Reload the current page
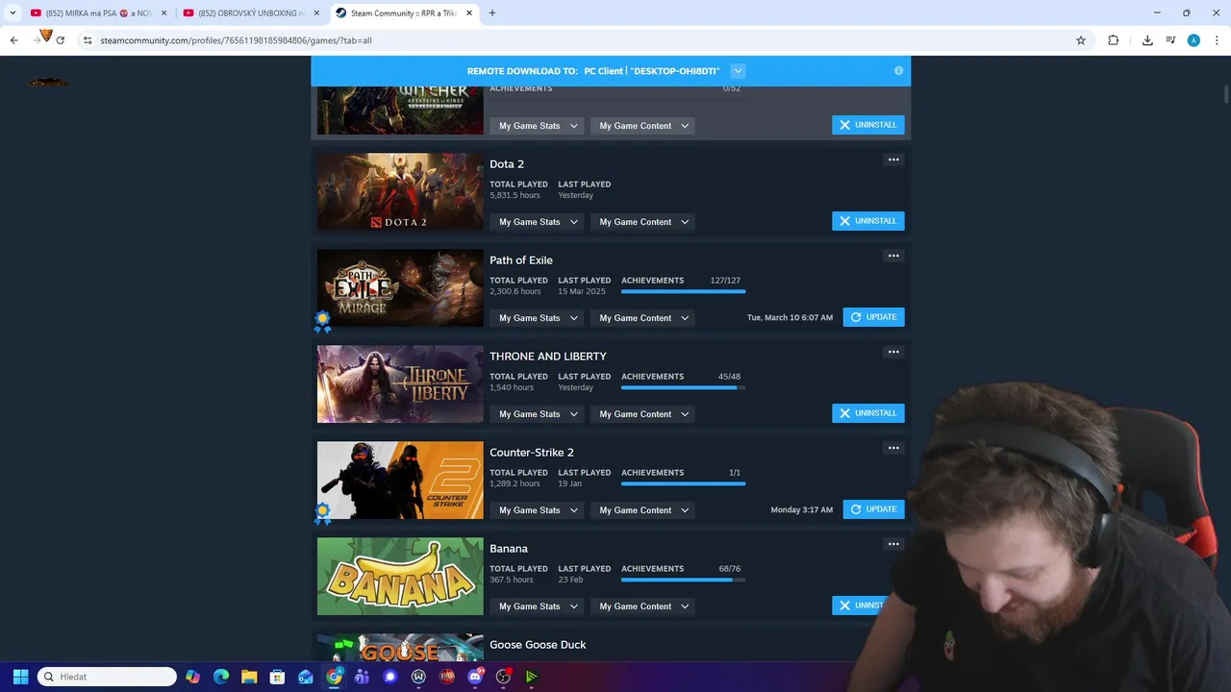1231x692 pixels. [60, 40]
